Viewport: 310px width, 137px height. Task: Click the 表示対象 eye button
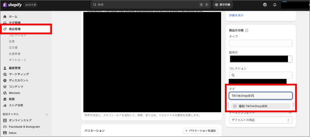click(x=223, y=5)
